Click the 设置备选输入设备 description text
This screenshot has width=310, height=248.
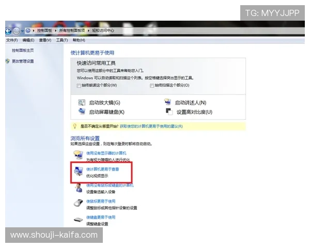point(101,192)
